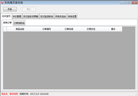
Task: Open the 手机改后台 tab
Action: click(x=61, y=16)
